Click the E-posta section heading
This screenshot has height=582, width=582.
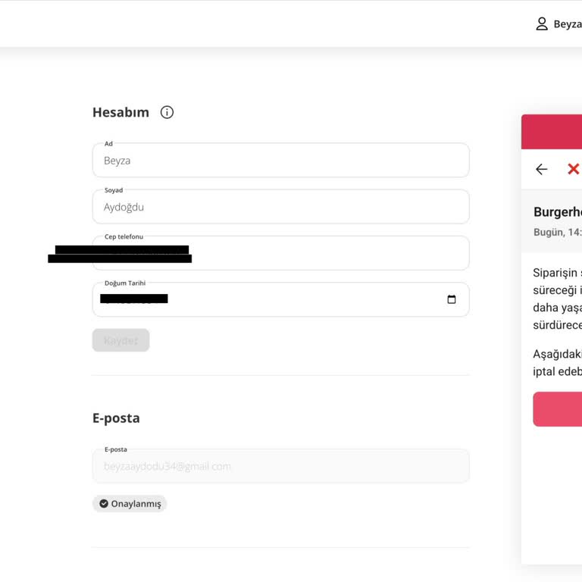(116, 418)
